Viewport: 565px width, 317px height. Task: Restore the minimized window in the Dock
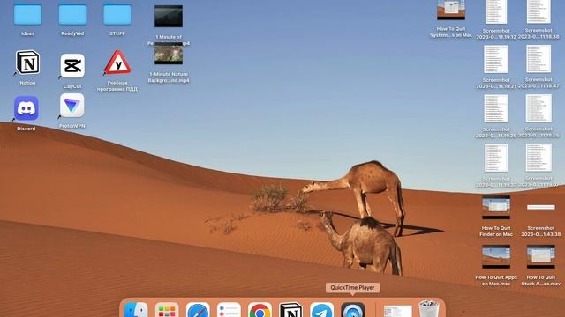click(398, 311)
